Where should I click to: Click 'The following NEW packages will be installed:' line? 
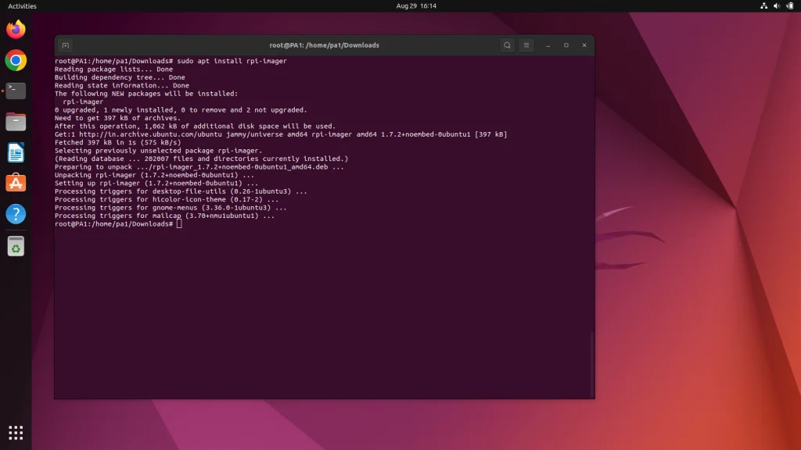tap(146, 94)
